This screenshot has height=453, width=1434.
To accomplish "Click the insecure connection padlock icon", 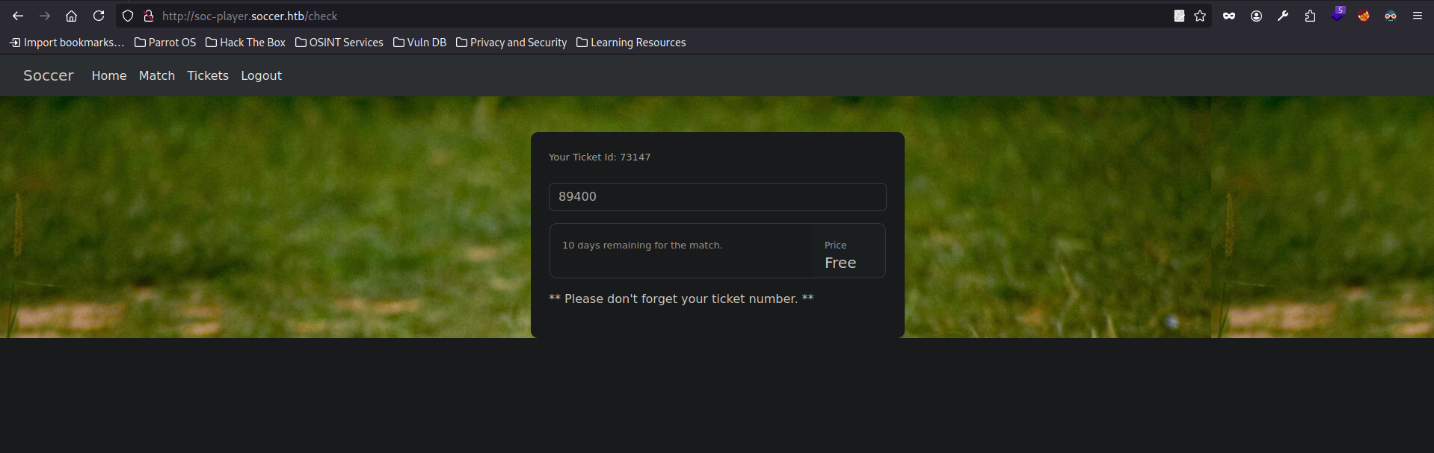I will tap(149, 16).
